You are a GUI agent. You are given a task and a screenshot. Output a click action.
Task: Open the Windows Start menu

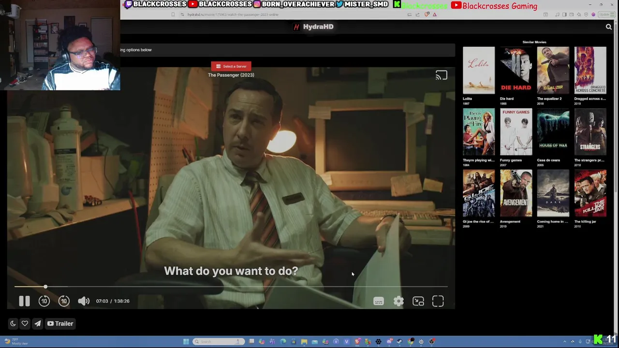tap(186, 342)
